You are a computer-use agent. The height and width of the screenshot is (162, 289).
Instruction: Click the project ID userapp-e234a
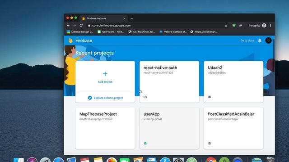click(153, 119)
